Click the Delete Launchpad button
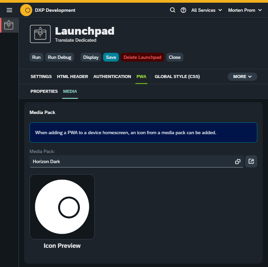 (142, 57)
